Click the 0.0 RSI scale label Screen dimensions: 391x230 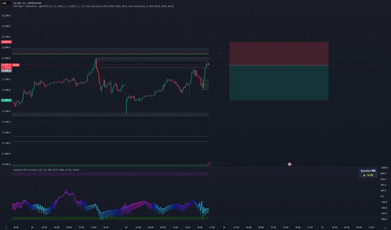[382, 196]
